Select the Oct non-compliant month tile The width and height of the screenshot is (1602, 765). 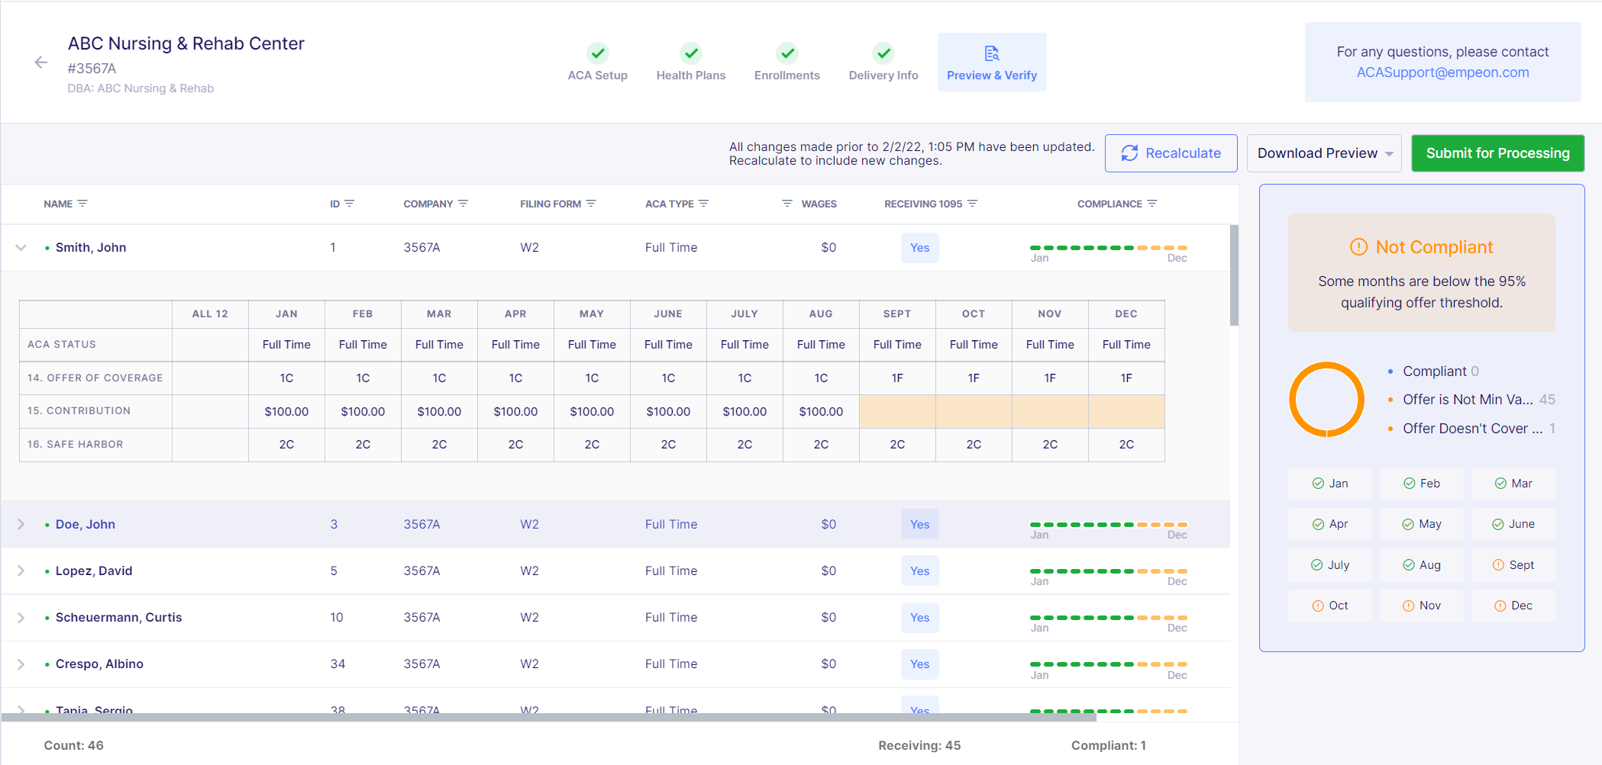1330,606
